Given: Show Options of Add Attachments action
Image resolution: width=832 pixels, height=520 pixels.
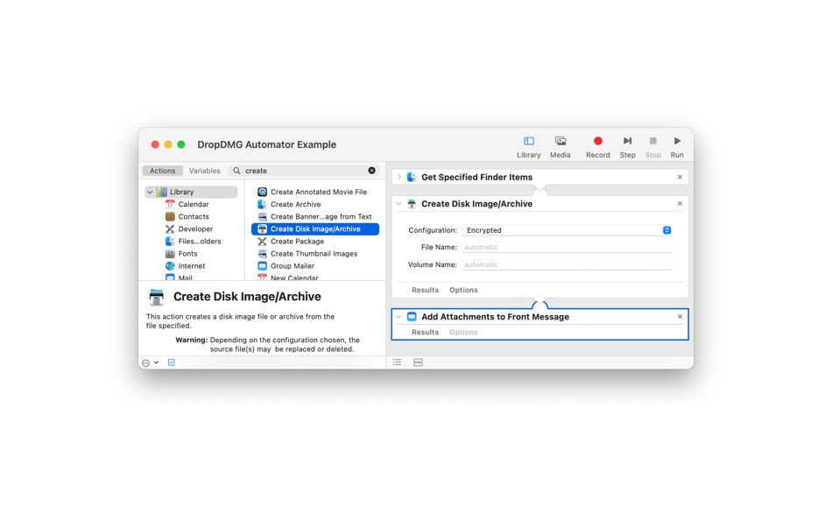Looking at the screenshot, I should (x=463, y=332).
